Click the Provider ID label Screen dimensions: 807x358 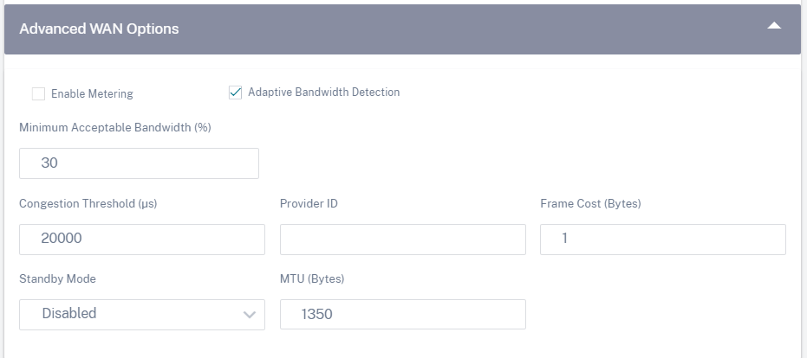pos(309,204)
